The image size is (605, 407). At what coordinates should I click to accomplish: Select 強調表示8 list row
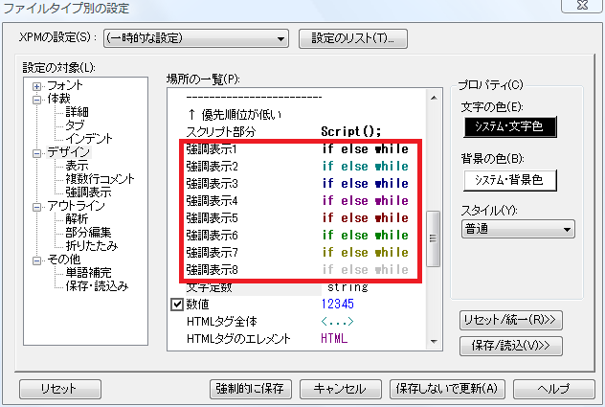(297, 270)
